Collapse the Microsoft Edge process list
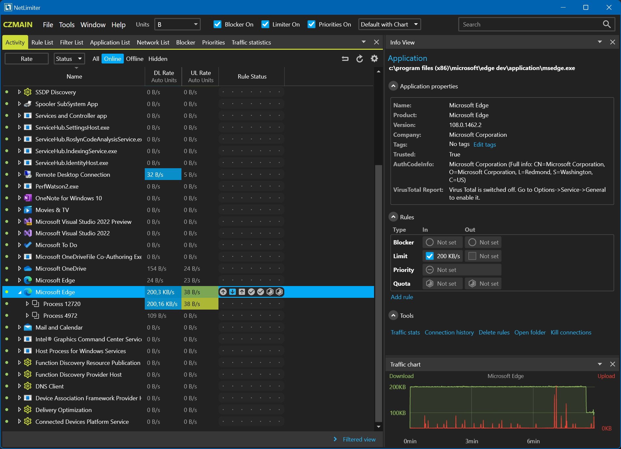This screenshot has width=621, height=449. [x=20, y=292]
